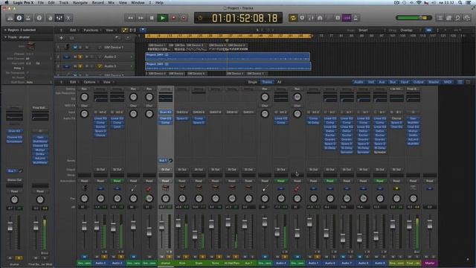Click the Snare channel drum icon

click(x=199, y=188)
